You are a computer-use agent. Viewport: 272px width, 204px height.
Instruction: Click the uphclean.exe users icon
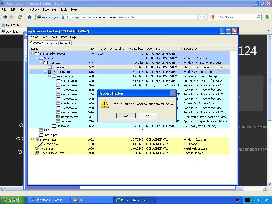coord(58,117)
